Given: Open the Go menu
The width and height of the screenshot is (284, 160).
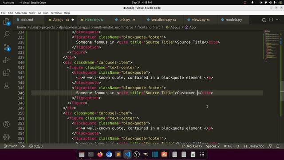Looking at the screenshot, I should tap(39, 13).
